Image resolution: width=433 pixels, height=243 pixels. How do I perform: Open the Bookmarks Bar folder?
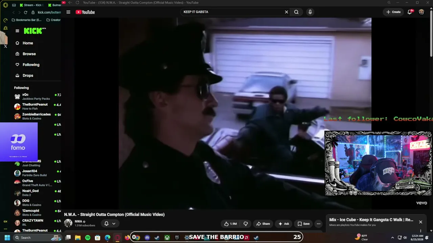pos(26,20)
